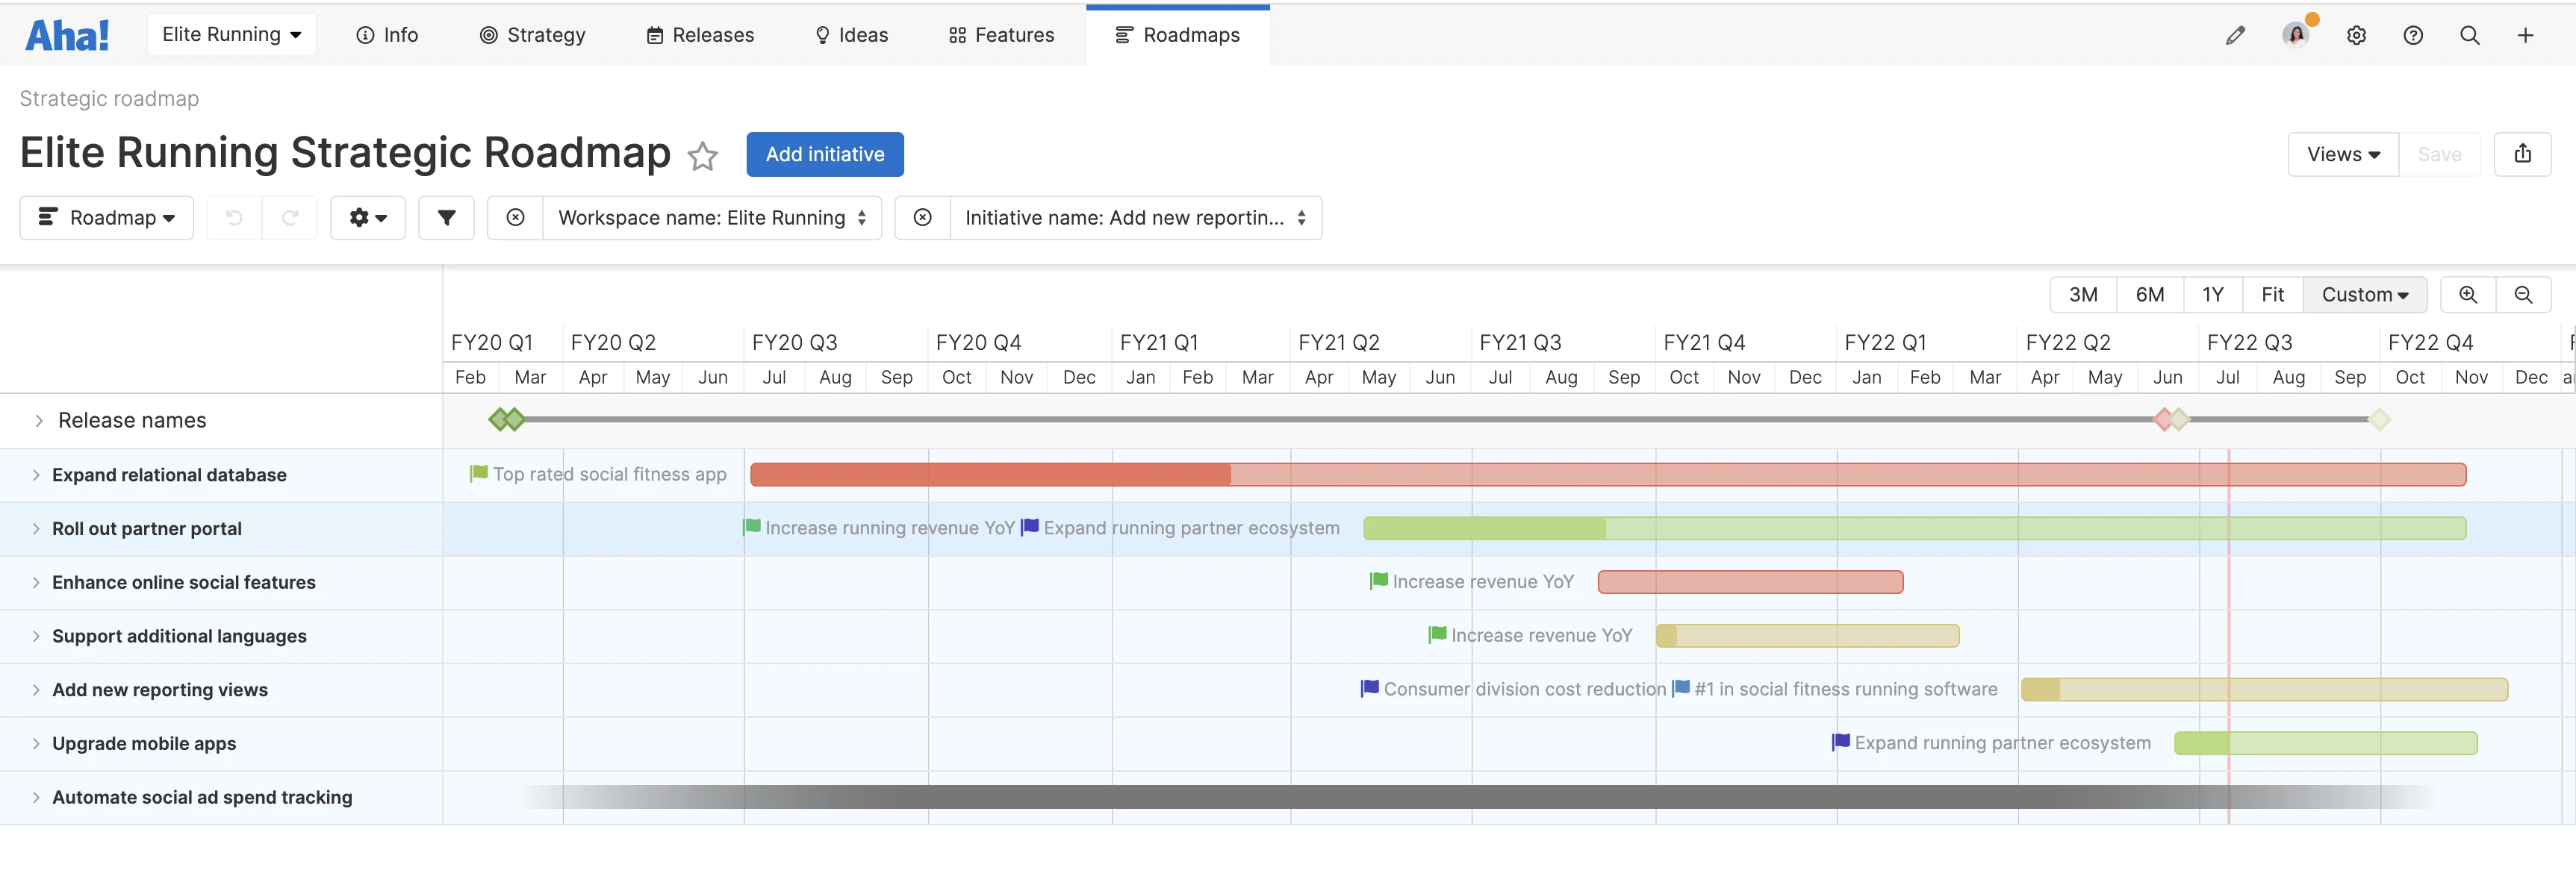Expand the Release names row
2576x888 pixels.
tap(38, 421)
